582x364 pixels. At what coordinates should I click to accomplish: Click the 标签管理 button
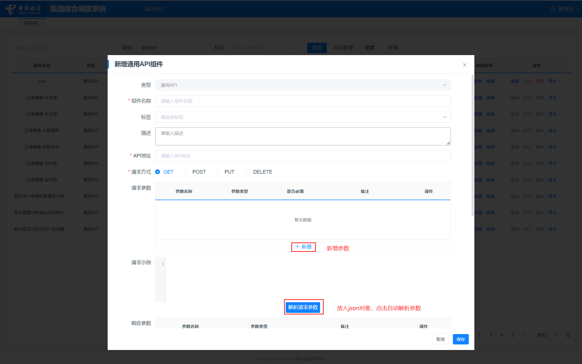click(343, 48)
